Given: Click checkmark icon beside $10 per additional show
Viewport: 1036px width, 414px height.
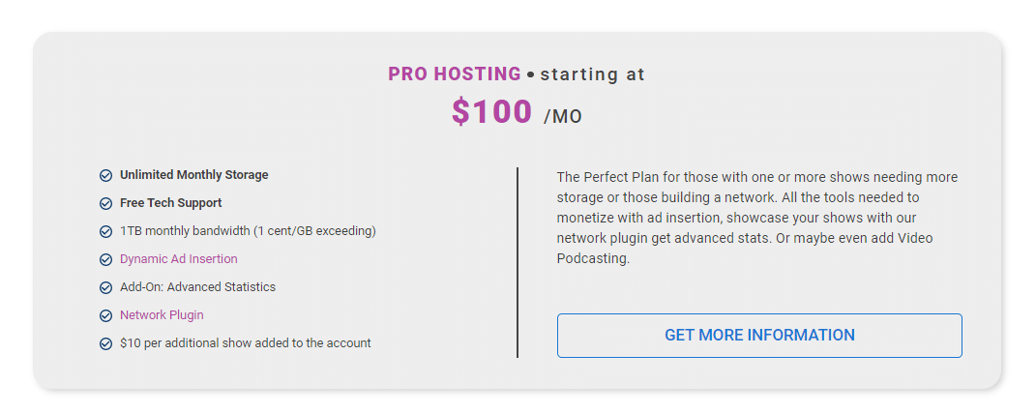Looking at the screenshot, I should click(x=105, y=344).
